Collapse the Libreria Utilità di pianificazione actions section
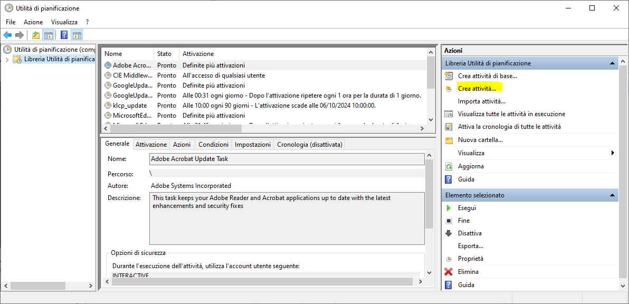 coord(612,63)
